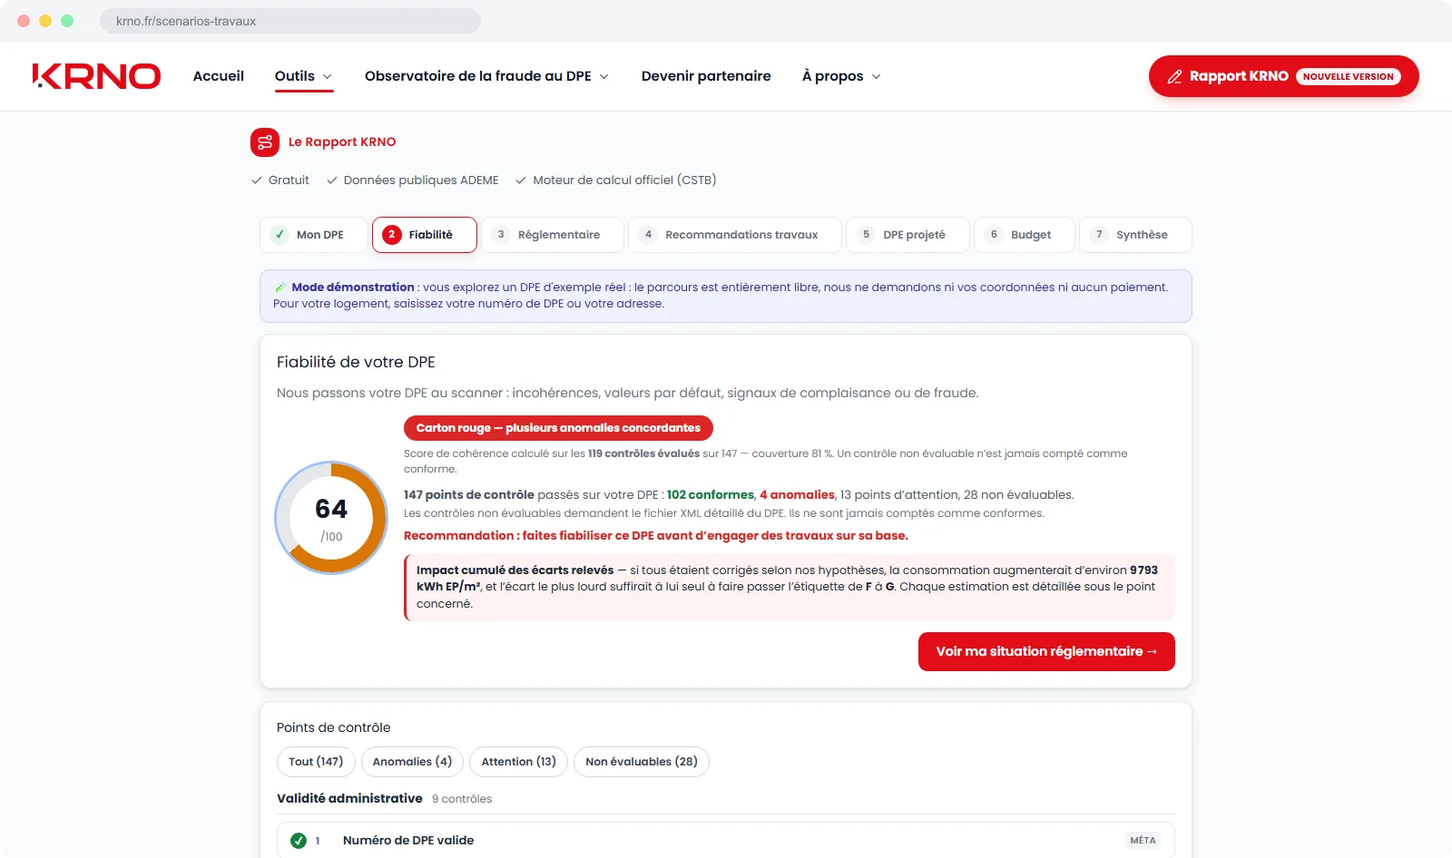Click the checkmark before Données publiques ADEME

pyautogui.click(x=332, y=180)
